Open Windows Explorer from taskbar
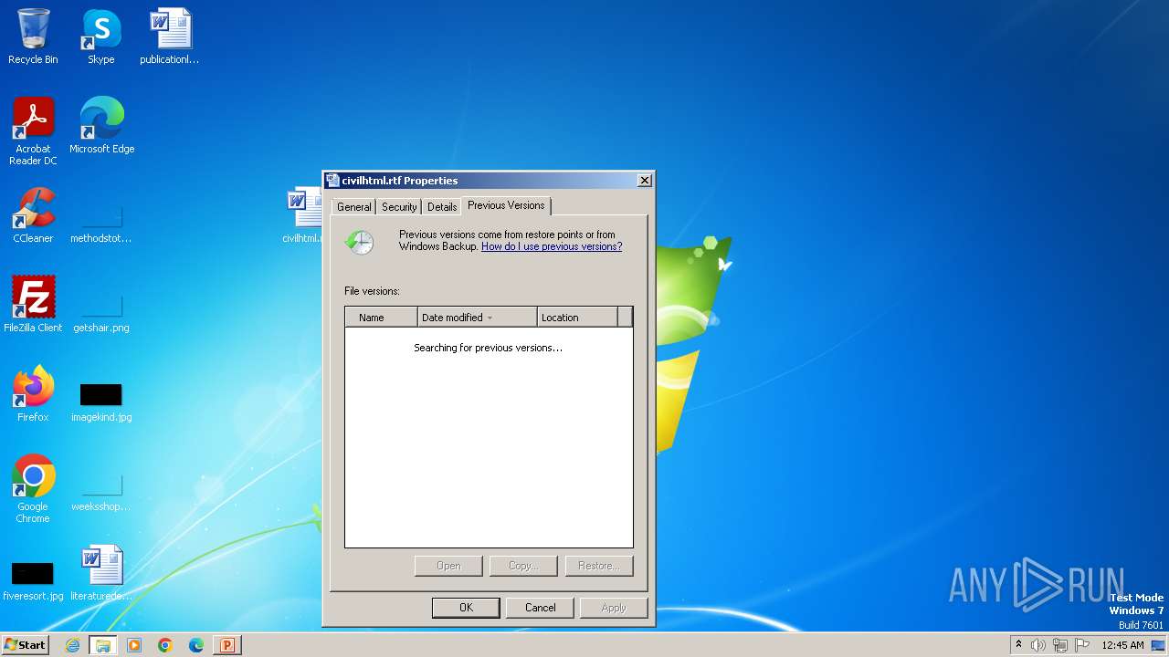 pyautogui.click(x=103, y=645)
